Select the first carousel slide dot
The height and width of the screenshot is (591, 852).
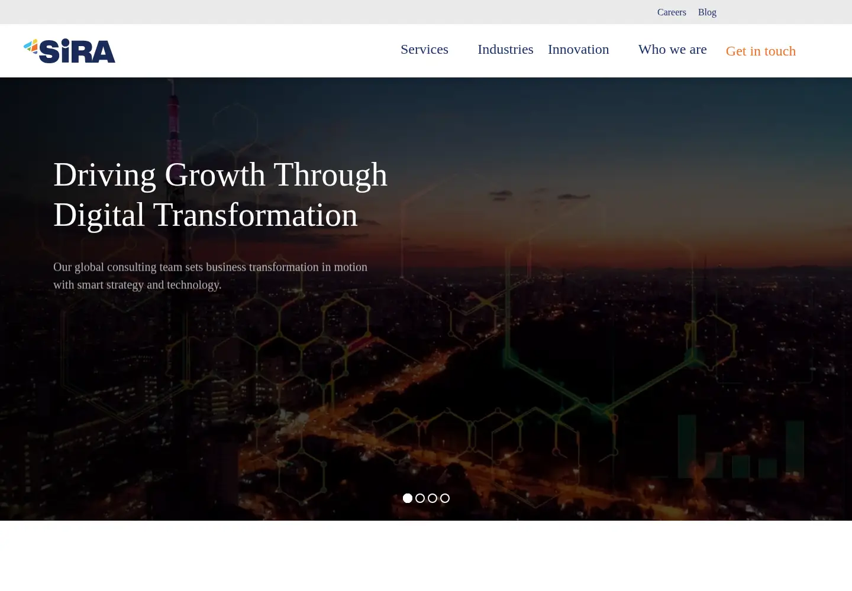point(408,498)
